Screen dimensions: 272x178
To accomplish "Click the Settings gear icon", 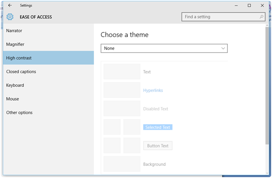I will coord(10,17).
